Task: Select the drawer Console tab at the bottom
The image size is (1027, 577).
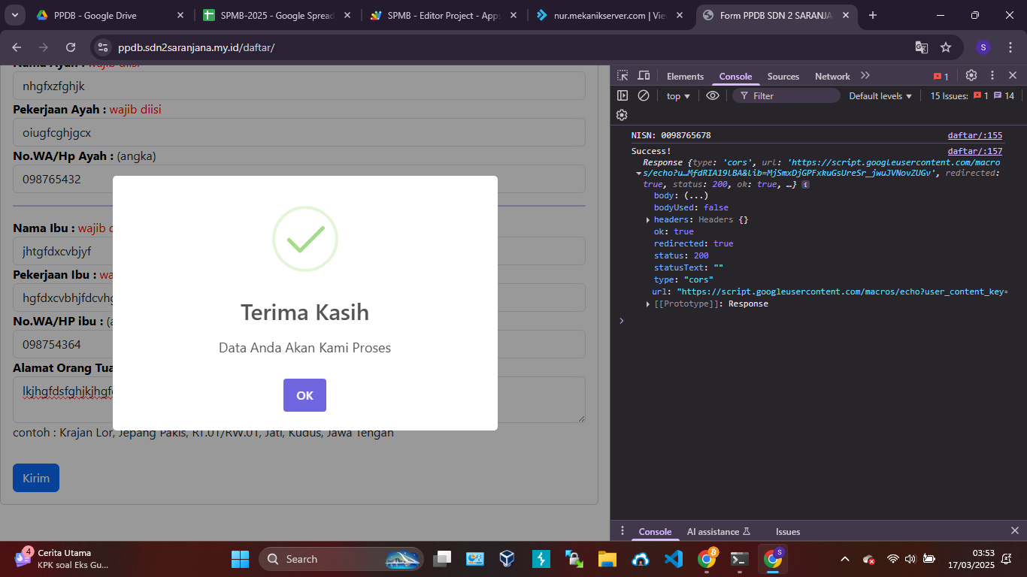Action: pos(655,532)
